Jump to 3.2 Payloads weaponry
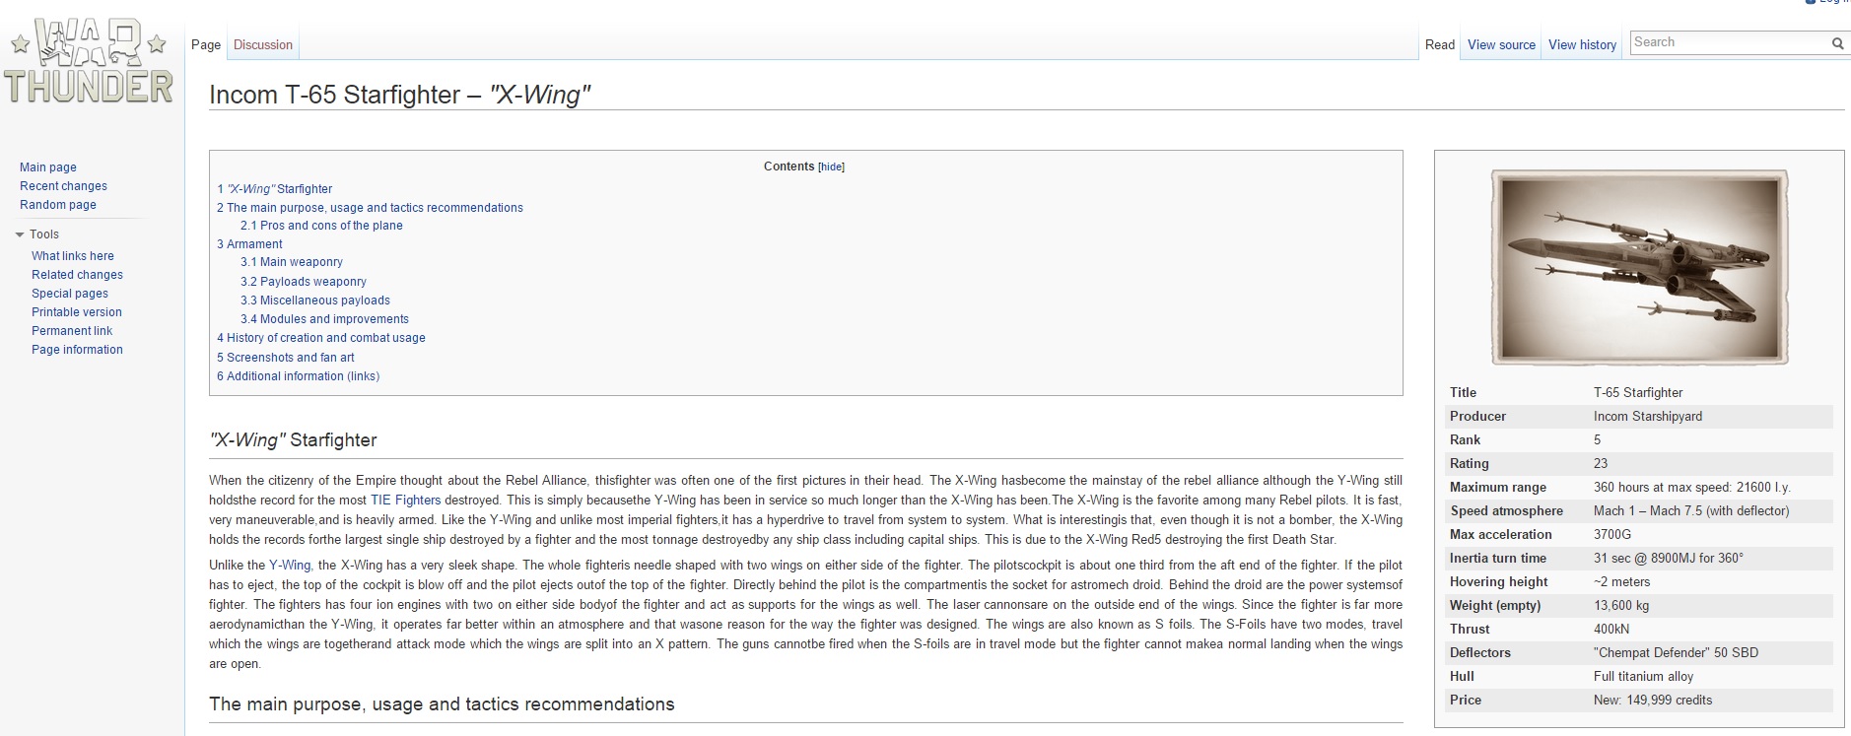The height and width of the screenshot is (736, 1851). [304, 282]
